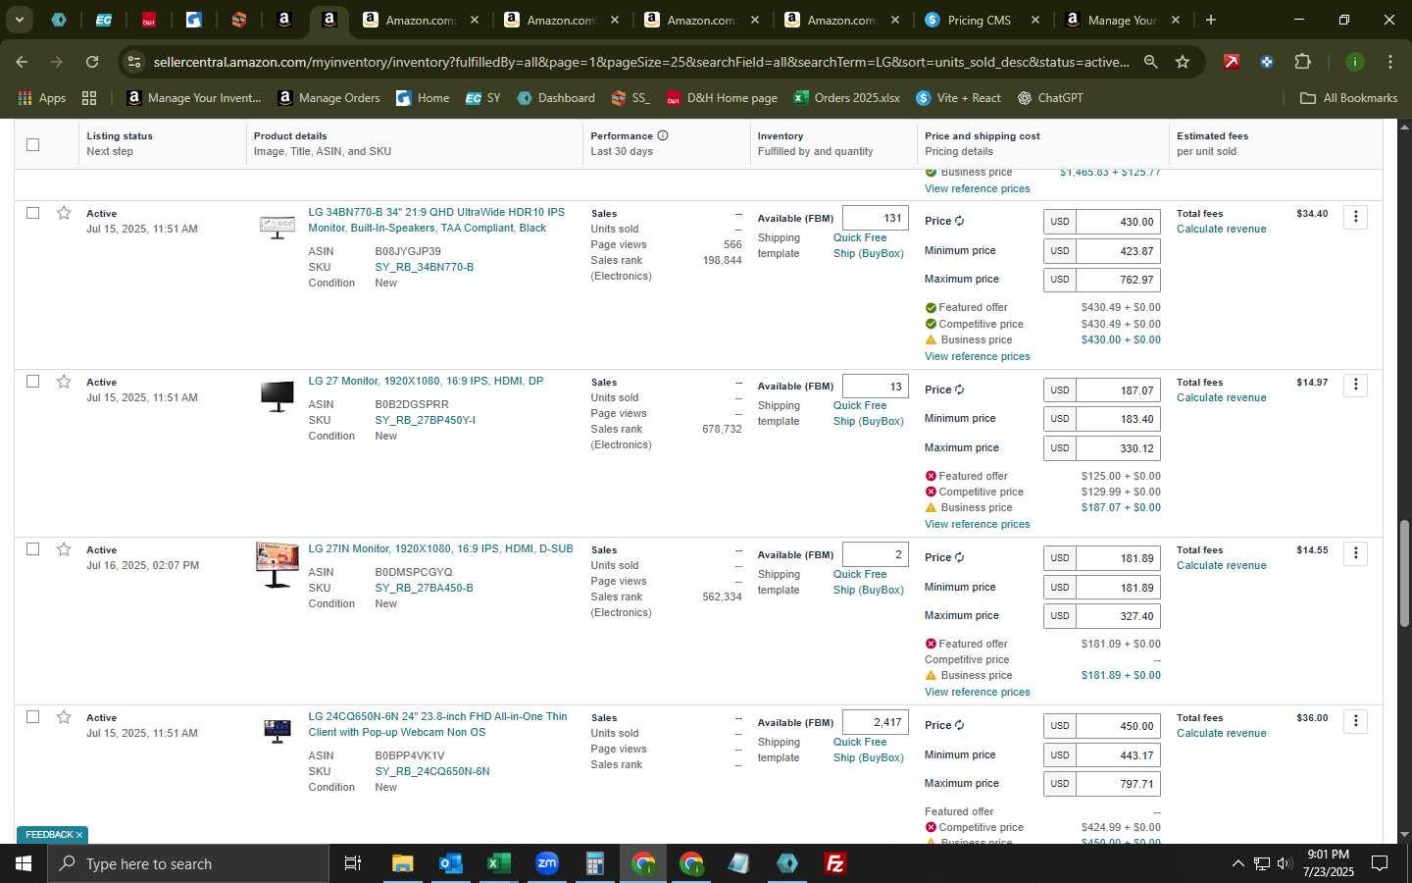The height and width of the screenshot is (883, 1412).
Task: Open D&H Home page bookmark
Action: pyautogui.click(x=722, y=98)
